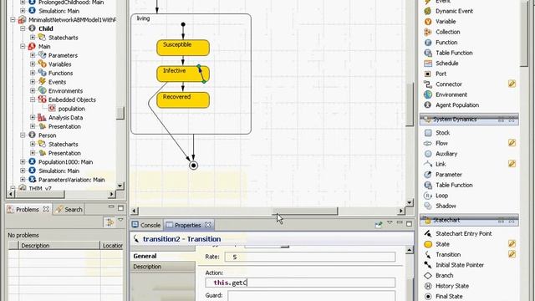Screen dimensions: 535x301
Task: Sort Problems by Description column header
Action: coord(59,245)
